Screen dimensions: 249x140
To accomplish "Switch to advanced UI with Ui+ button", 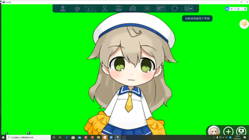I will [x=189, y=8].
